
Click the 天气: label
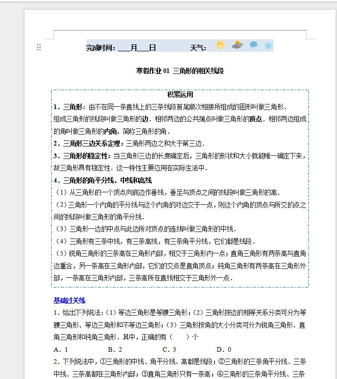198,48
